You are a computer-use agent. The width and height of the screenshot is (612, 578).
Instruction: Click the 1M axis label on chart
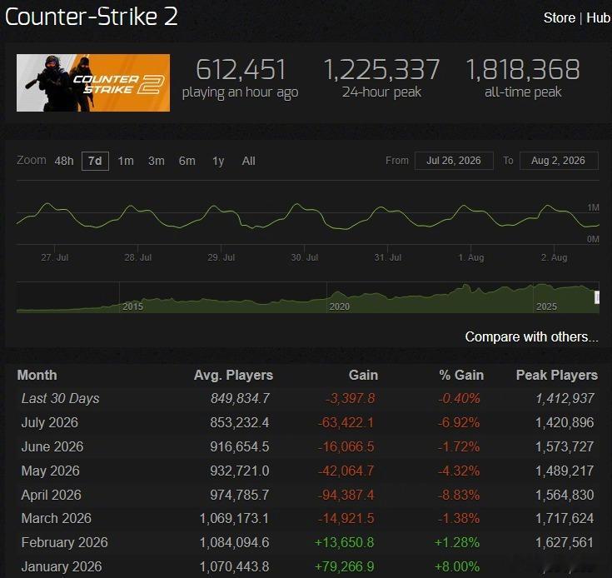[x=593, y=207]
